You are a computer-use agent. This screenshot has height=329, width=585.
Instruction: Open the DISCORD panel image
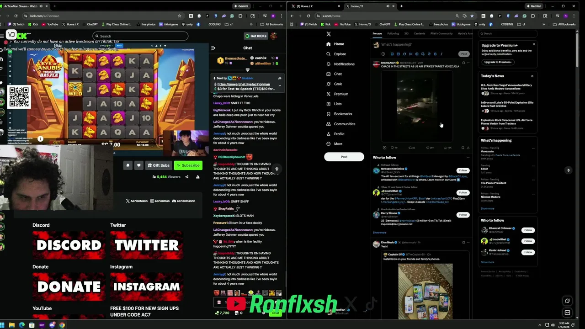click(69, 245)
